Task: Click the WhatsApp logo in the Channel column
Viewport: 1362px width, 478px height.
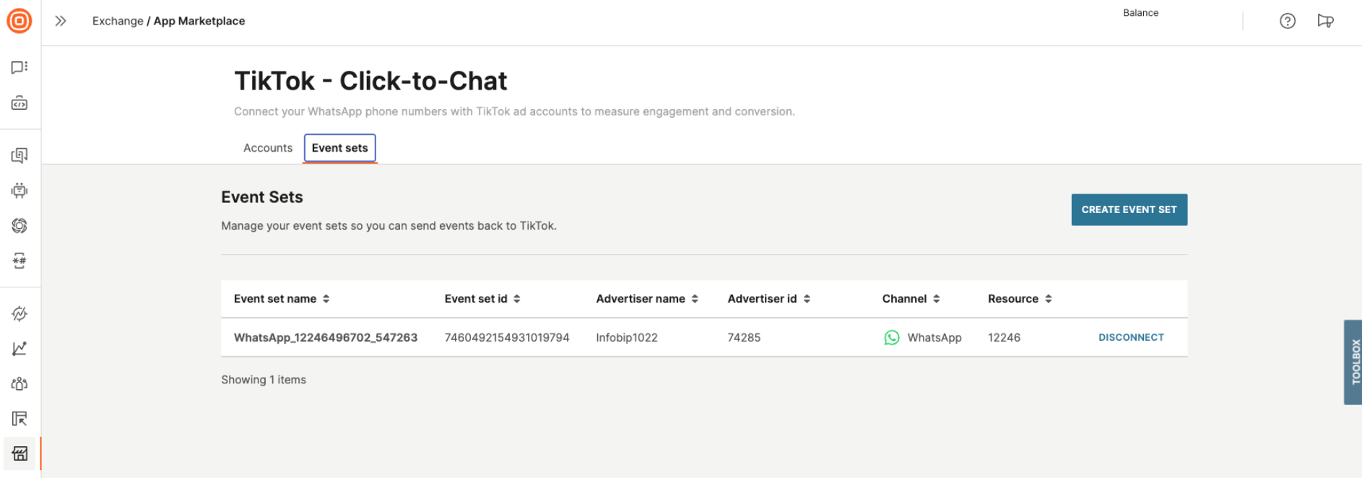Action: (x=892, y=338)
